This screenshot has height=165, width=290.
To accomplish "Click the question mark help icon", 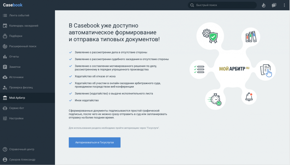I will point(5,149).
